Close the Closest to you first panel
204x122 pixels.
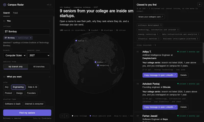click(200, 4)
